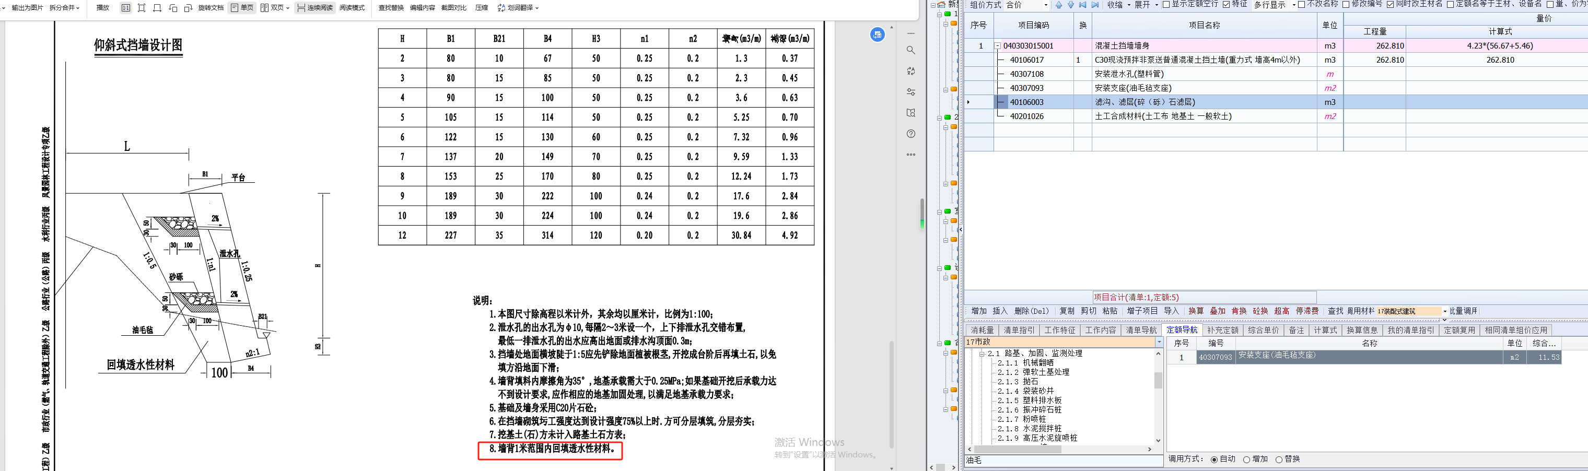This screenshot has height=471, width=1588.
Task: Rotate document clockwise icon
Action: point(188,8)
